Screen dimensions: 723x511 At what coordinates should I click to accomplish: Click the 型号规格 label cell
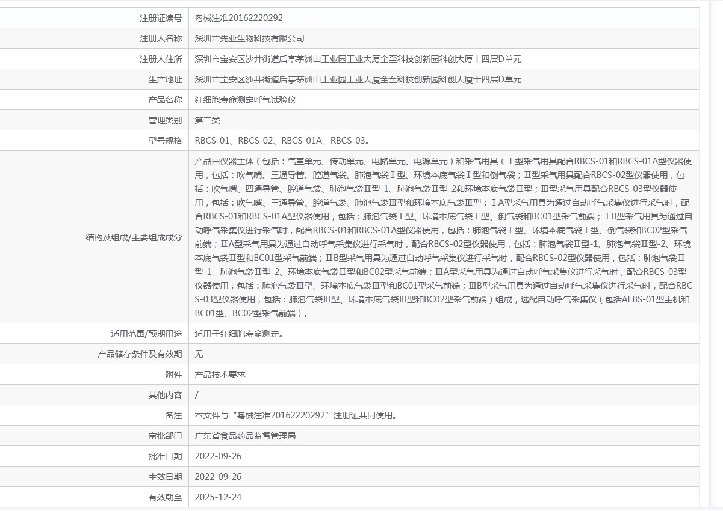tap(165, 141)
